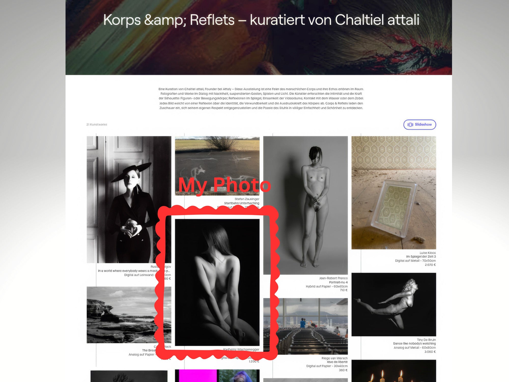Open the candles photo at bottom right

394,371
